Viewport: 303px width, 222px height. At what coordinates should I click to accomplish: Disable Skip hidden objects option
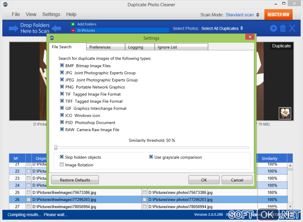tap(62, 157)
